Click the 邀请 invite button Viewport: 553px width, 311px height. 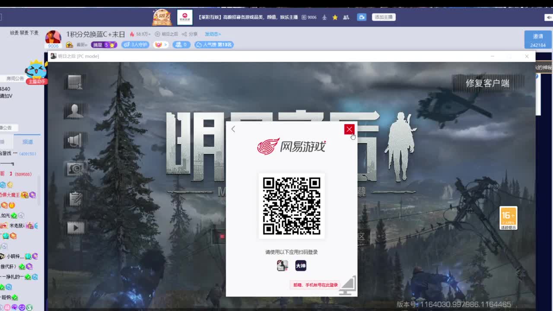(538, 40)
